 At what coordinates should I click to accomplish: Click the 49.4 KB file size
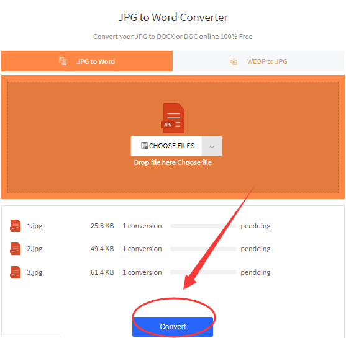coord(102,249)
